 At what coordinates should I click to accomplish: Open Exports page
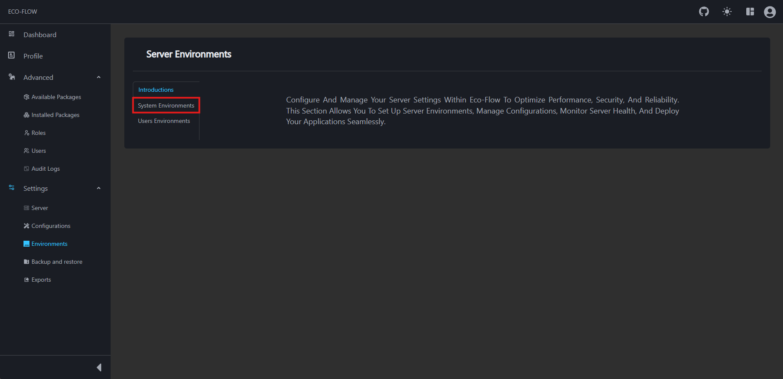pyautogui.click(x=41, y=280)
